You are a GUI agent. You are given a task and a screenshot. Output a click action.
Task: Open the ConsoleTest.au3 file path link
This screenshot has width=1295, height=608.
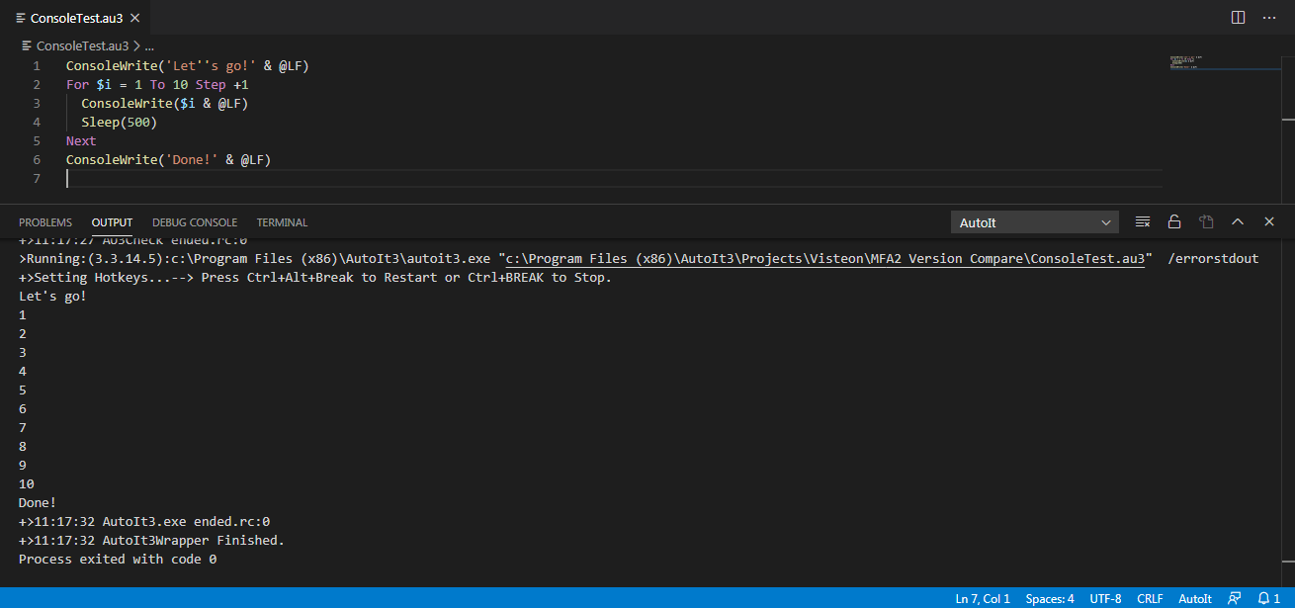click(x=825, y=259)
